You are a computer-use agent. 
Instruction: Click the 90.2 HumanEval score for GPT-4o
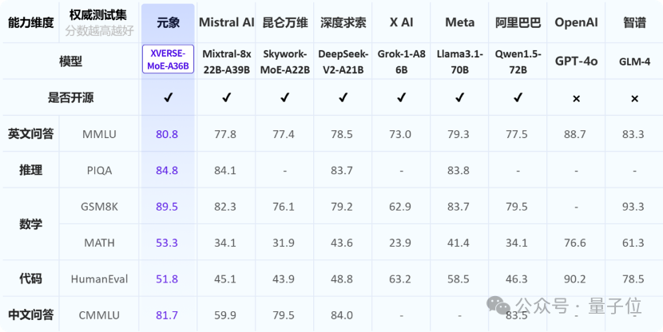pyautogui.click(x=574, y=279)
